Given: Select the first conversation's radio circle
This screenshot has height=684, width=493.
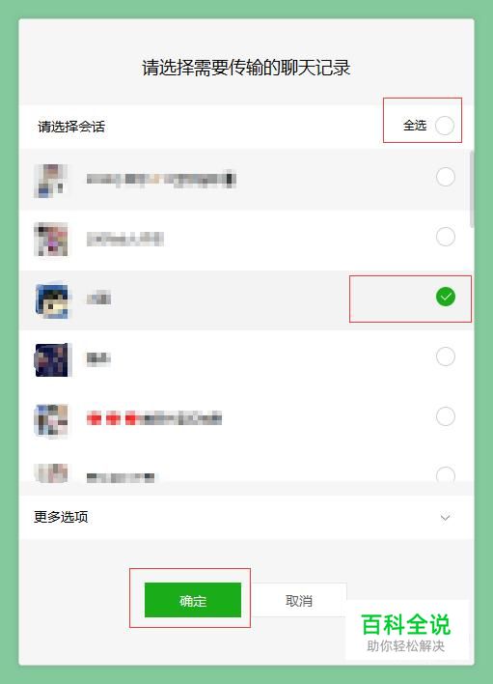Looking at the screenshot, I should (445, 177).
